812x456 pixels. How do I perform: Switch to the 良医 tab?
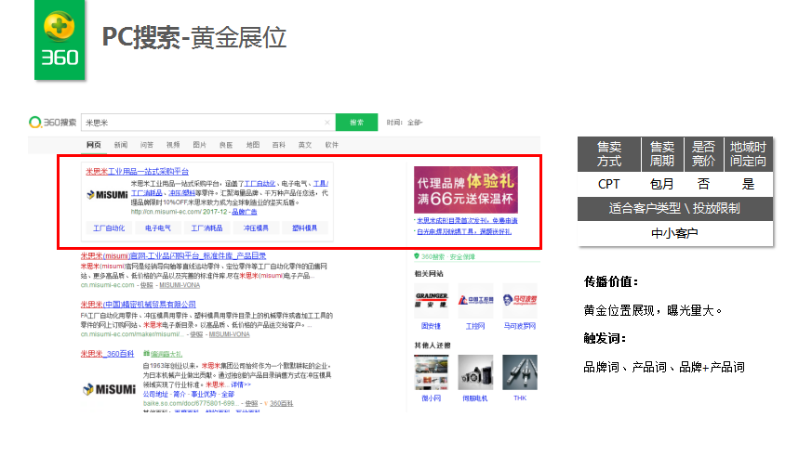tap(226, 145)
